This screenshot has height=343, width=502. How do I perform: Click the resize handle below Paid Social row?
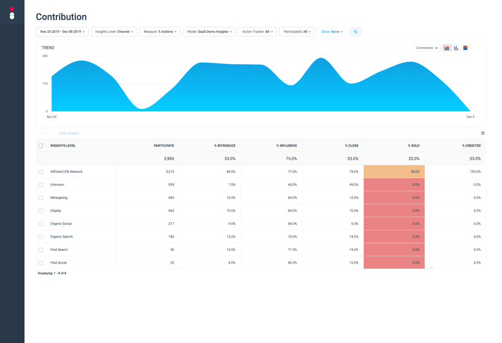(431, 268)
